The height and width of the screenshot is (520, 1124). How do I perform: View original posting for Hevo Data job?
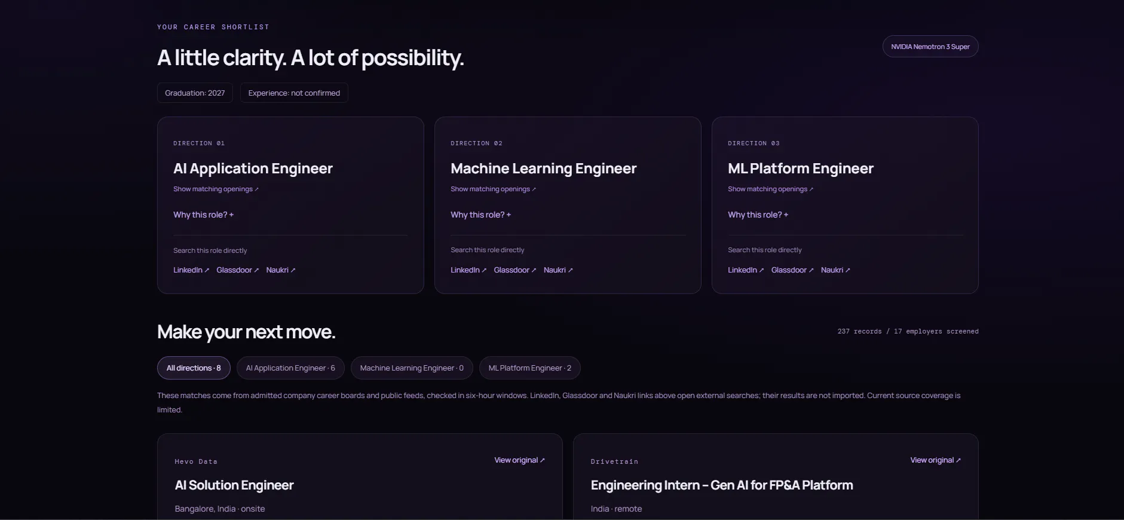pos(519,460)
